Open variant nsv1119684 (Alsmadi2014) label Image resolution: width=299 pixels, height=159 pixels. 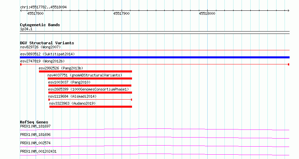coord(72,96)
